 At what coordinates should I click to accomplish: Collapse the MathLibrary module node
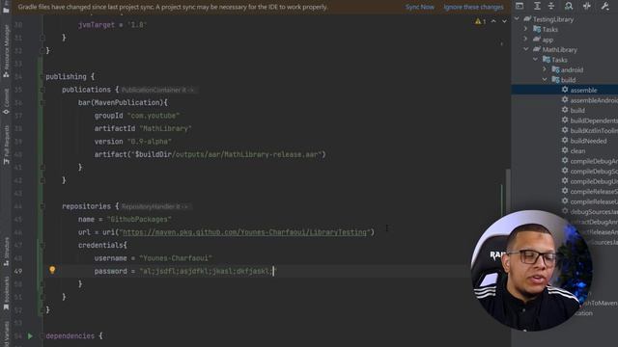(x=526, y=49)
